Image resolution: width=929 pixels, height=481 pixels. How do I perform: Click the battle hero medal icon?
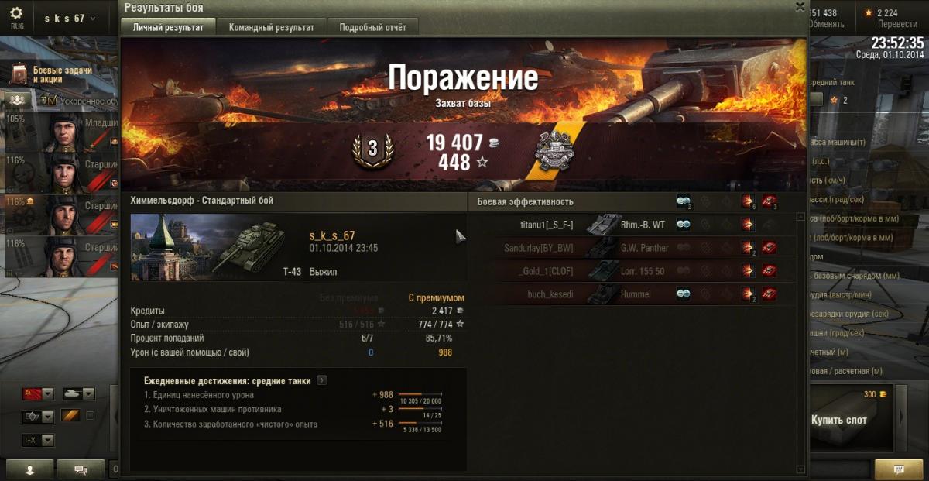(x=554, y=152)
